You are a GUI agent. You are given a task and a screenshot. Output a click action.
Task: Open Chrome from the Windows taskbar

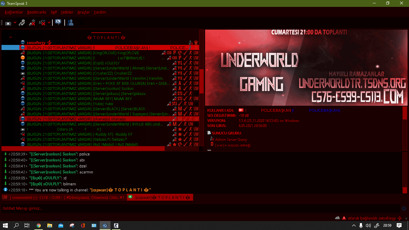(x=39, y=226)
